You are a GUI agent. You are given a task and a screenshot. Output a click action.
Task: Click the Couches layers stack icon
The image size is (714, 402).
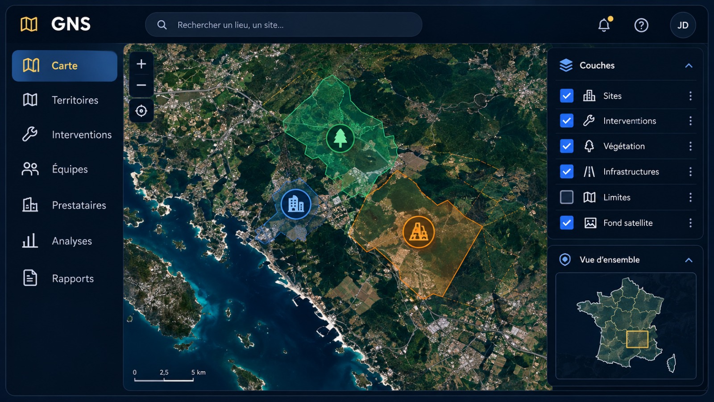[x=566, y=65]
